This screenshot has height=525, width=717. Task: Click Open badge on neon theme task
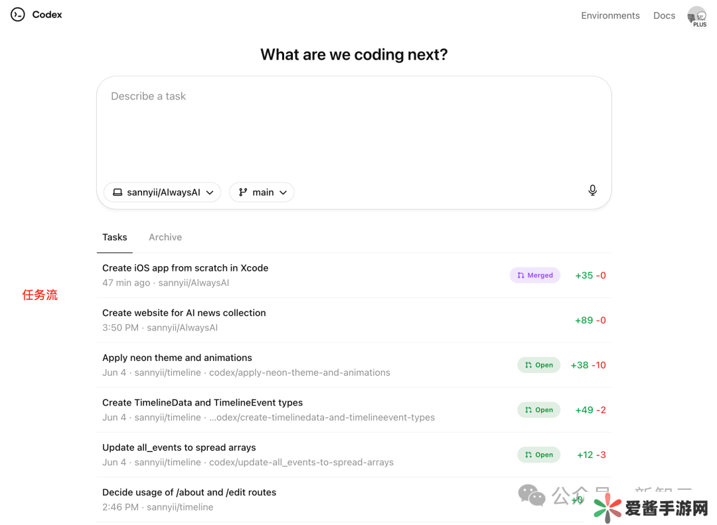pyautogui.click(x=538, y=365)
